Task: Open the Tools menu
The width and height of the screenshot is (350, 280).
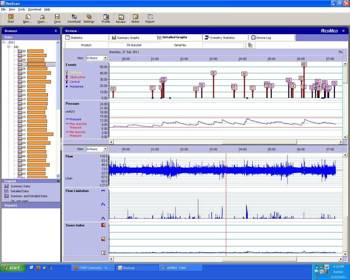Action: (22, 9)
